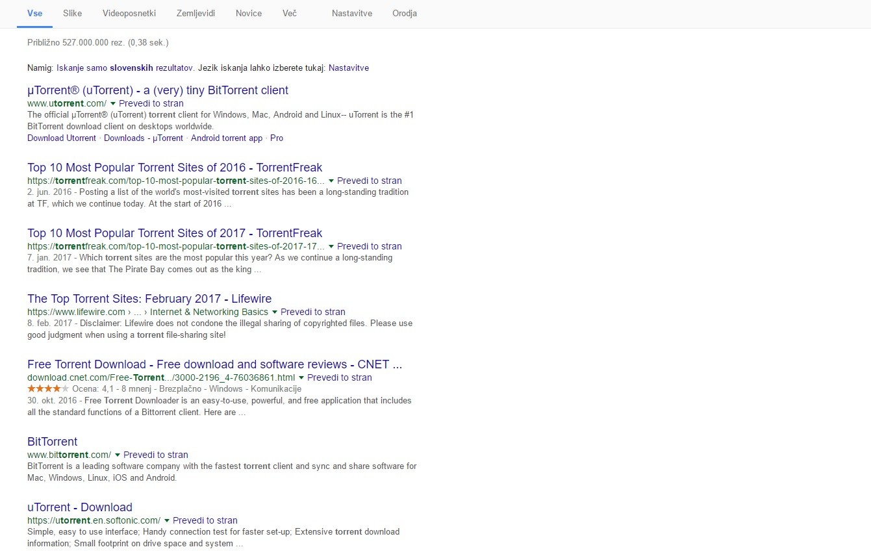Expand arrow next to torrentfreak 2016 URL

point(331,181)
